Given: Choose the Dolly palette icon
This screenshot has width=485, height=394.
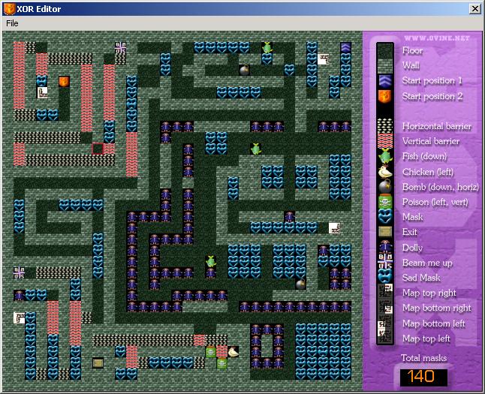Looking at the screenshot, I should point(385,247).
